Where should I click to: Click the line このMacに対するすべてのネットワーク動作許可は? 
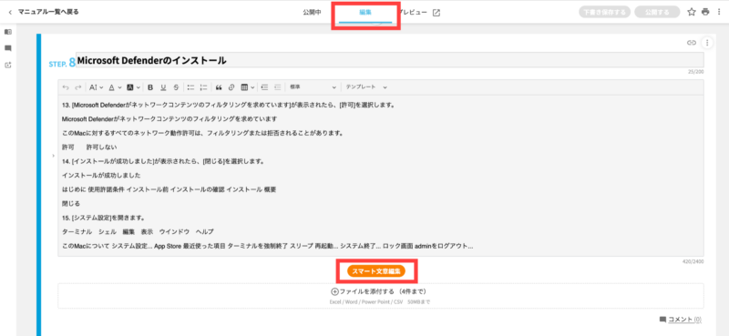point(202,133)
